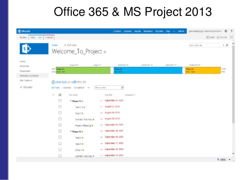Open the ellipsis menu for Phase #2
Image resolution: width=240 pixels, height=180 pixels.
click(x=101, y=131)
